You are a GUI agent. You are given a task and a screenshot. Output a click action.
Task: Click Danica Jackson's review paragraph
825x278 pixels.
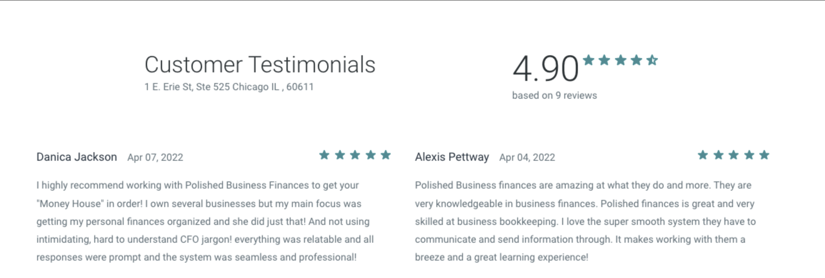[x=205, y=221]
